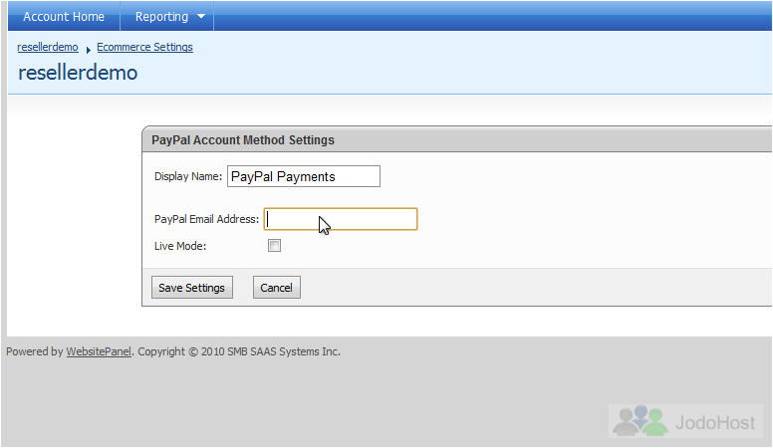Click into the Display Name field
Image resolution: width=773 pixels, height=448 pixels.
point(304,176)
